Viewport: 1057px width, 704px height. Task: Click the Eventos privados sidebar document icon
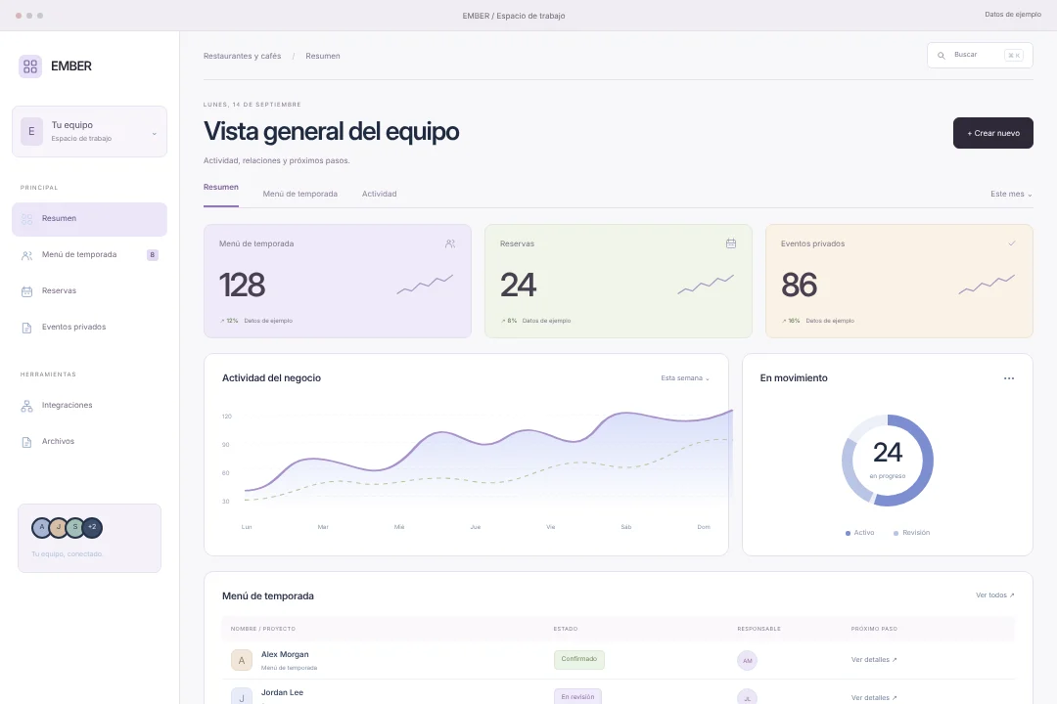pos(27,328)
